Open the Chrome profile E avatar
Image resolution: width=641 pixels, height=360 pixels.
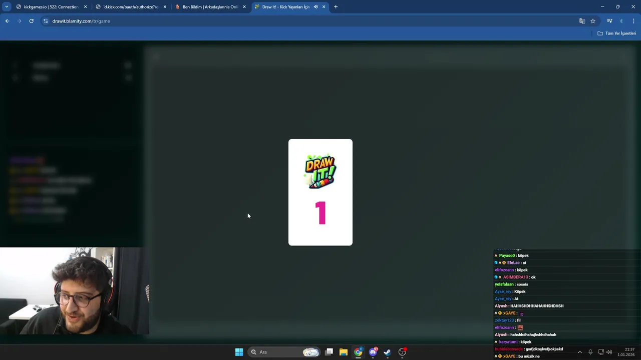pos(621,21)
